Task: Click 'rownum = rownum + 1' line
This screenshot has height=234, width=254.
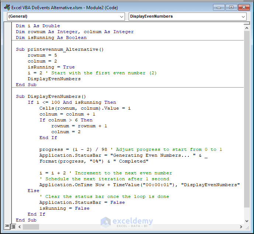Action: [79, 126]
